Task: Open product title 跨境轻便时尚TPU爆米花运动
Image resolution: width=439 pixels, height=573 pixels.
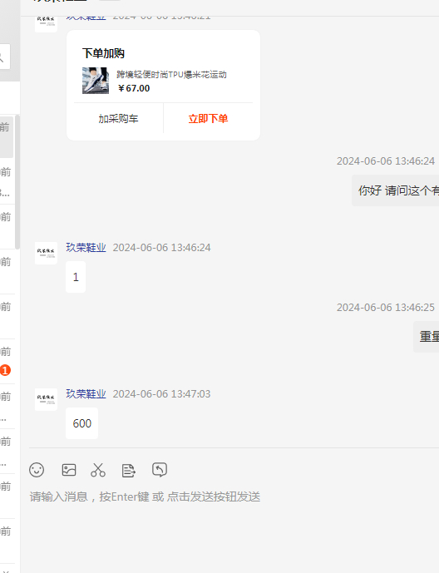Action: pos(171,75)
